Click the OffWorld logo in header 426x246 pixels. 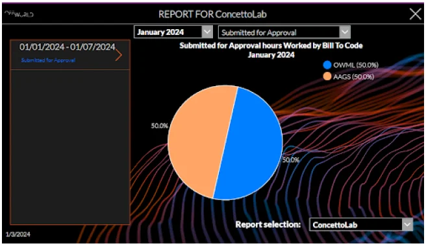(x=19, y=14)
